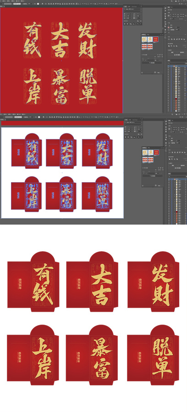Apply Superscript in upper window Character panel
Viewport: 187px width, 412px height.
tap(131, 24)
